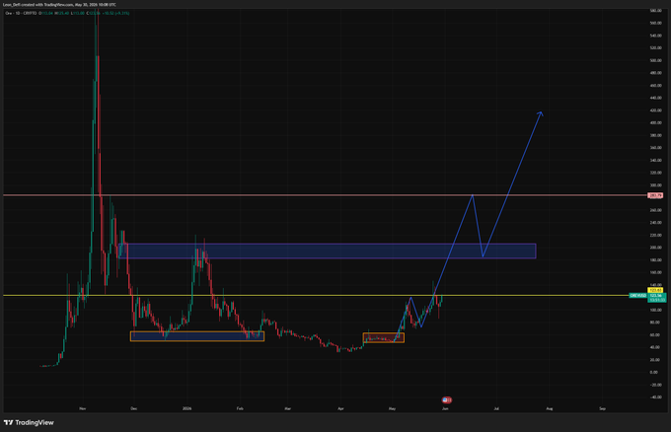Click the economic event flag marker near Jun
The height and width of the screenshot is (432, 671).
coord(447,399)
